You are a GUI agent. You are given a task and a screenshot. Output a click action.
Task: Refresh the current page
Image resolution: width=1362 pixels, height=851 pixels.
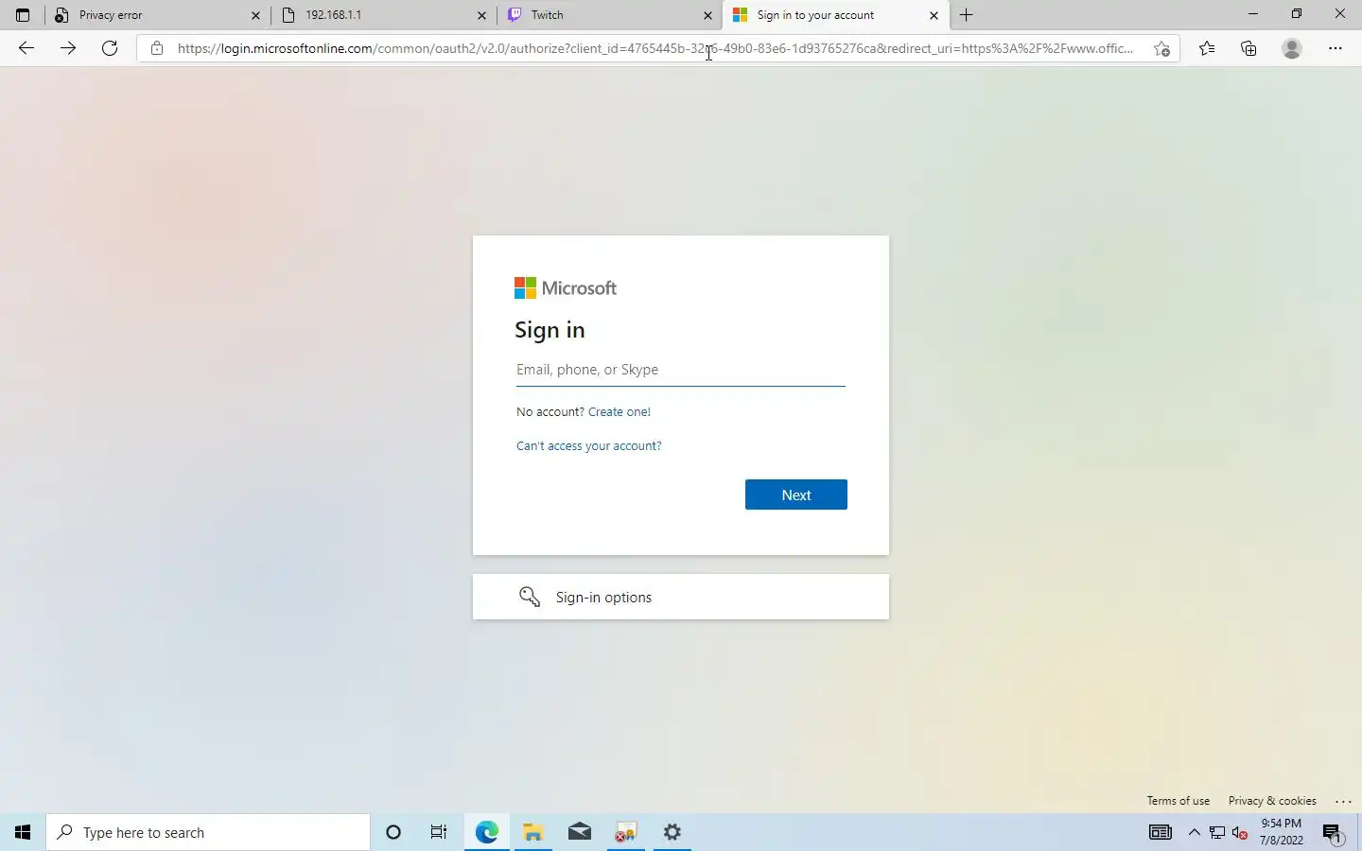click(110, 48)
